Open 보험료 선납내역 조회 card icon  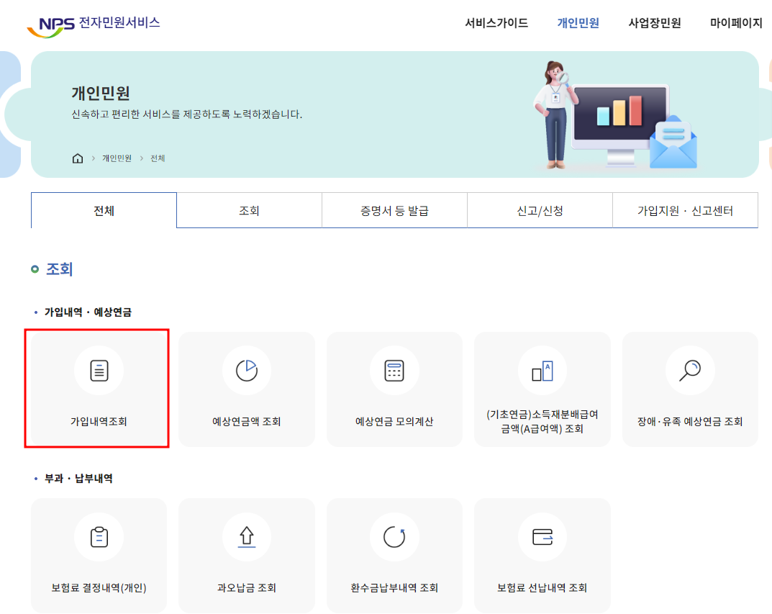[542, 536]
